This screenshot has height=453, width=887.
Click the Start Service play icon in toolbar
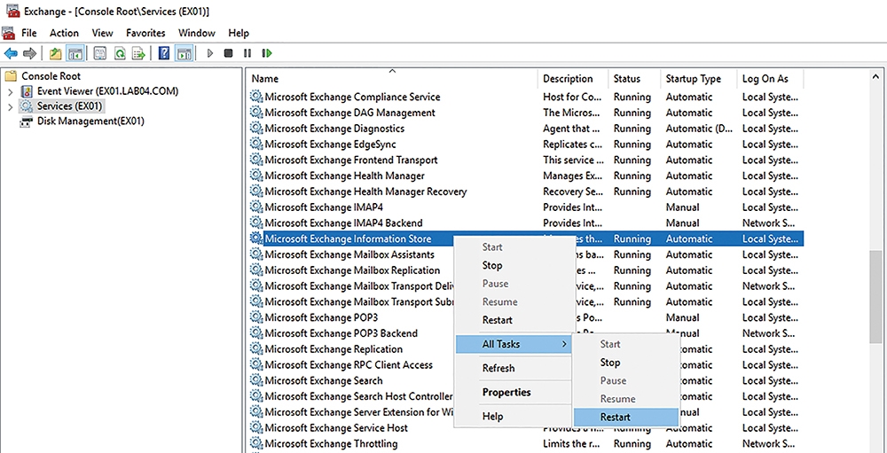coord(210,54)
